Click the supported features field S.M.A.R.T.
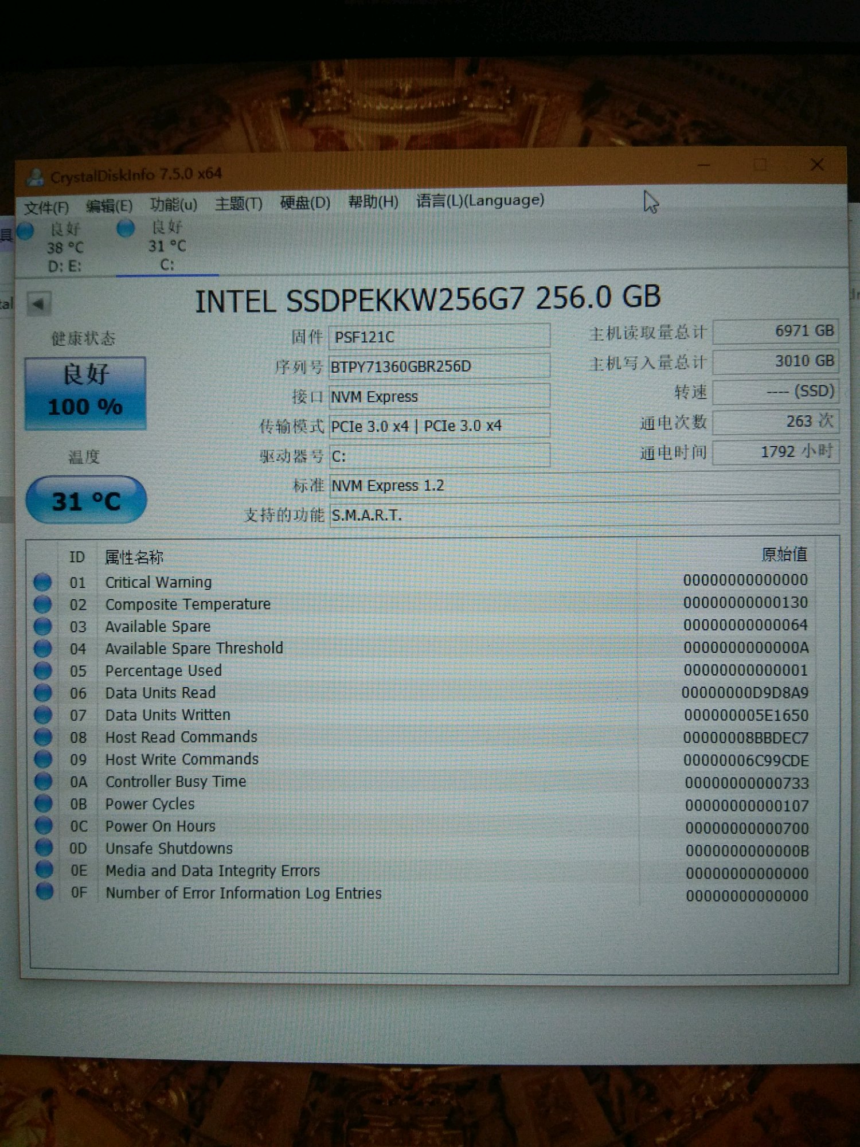860x1147 pixels. coord(584,514)
